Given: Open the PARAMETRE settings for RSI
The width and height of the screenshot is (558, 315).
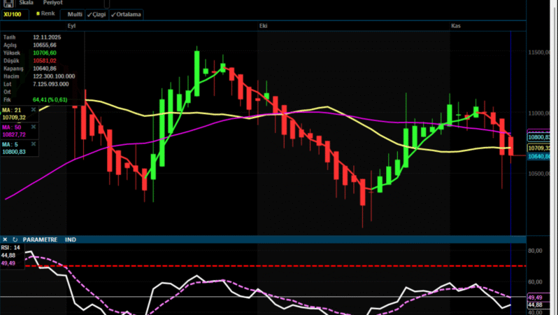Looking at the screenshot, I should (x=41, y=239).
